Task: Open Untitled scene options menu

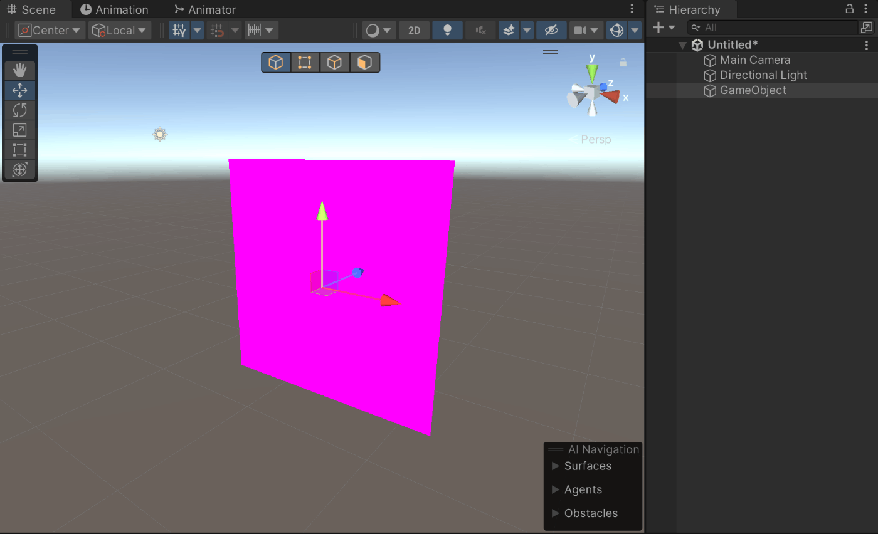Action: [867, 45]
